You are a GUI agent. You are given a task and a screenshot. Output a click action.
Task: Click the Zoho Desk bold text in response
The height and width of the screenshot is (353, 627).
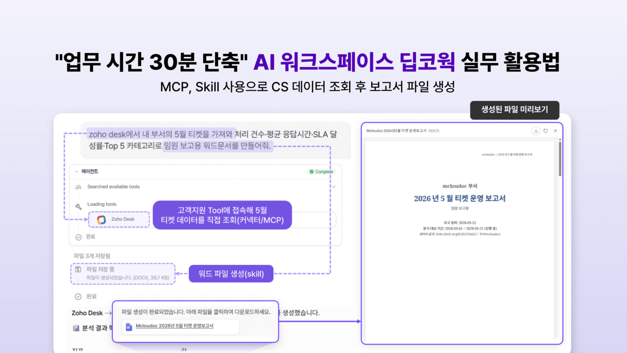(87, 313)
